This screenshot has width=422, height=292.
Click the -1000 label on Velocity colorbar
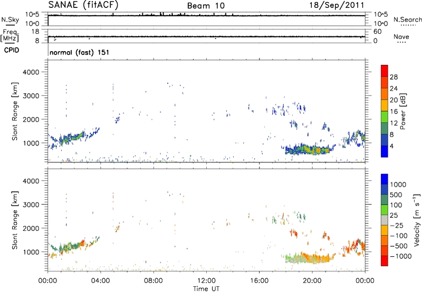tap(400, 256)
